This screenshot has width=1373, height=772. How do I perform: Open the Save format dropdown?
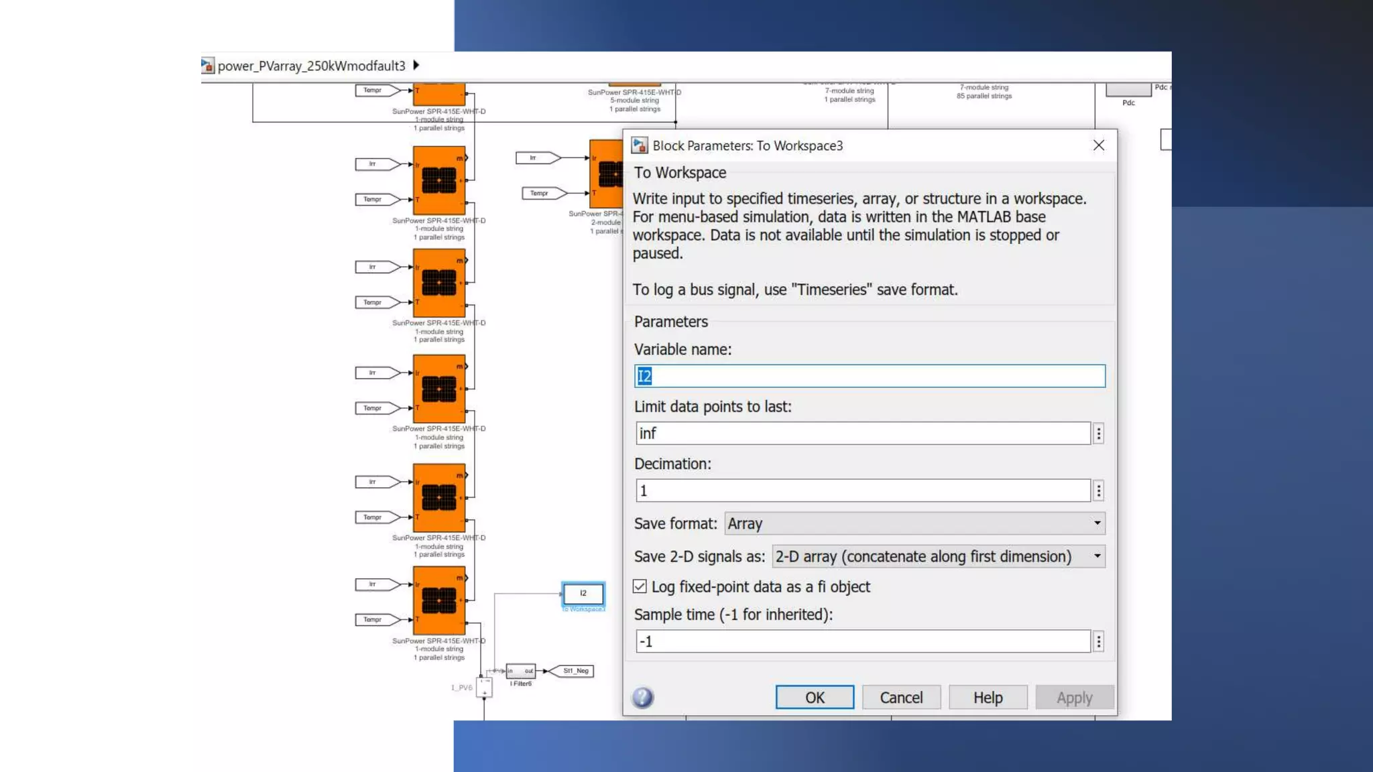914,523
